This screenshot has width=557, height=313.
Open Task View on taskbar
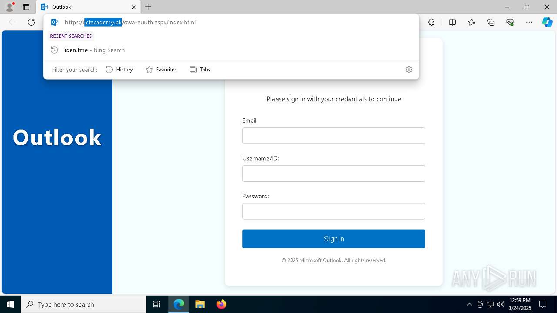157,304
